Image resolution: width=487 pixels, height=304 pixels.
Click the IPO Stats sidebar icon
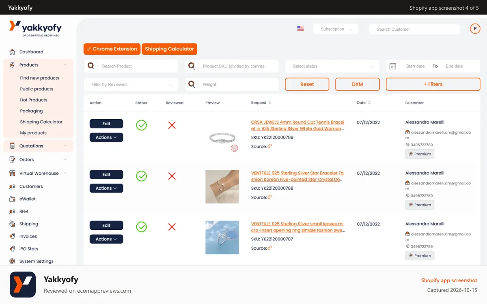pos(12,249)
